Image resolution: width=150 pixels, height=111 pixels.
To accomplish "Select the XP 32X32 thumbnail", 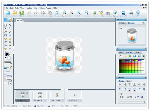I will [x=57, y=96].
